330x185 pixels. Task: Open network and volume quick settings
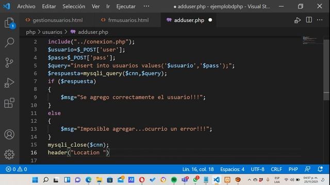coord(292,180)
